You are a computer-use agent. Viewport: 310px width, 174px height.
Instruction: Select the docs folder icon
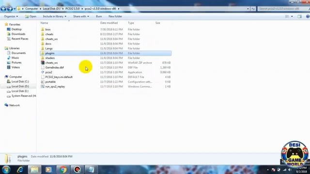click(43, 43)
